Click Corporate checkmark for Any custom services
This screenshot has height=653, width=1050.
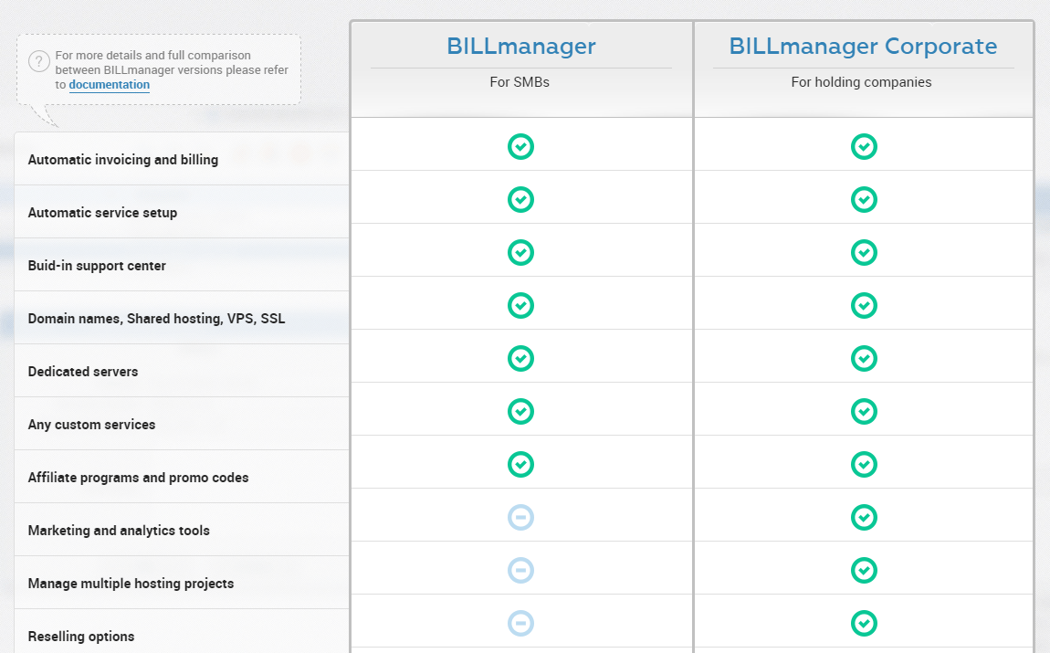[864, 411]
